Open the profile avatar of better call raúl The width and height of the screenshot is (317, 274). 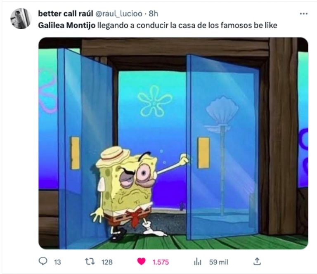click(x=21, y=19)
